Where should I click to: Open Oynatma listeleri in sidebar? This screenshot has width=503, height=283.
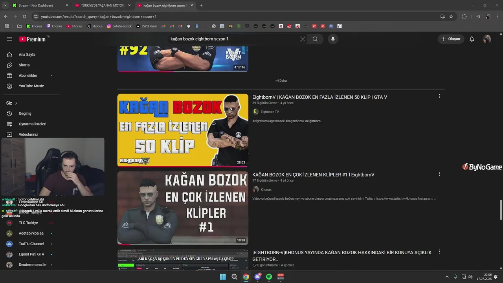click(x=33, y=124)
